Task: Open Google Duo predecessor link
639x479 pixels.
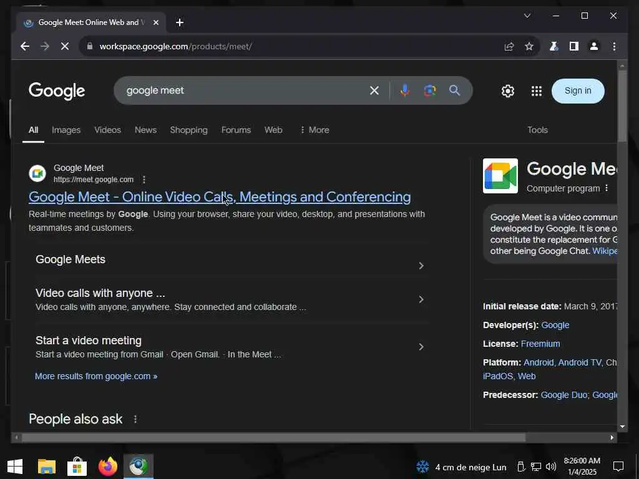Action: pos(564,395)
